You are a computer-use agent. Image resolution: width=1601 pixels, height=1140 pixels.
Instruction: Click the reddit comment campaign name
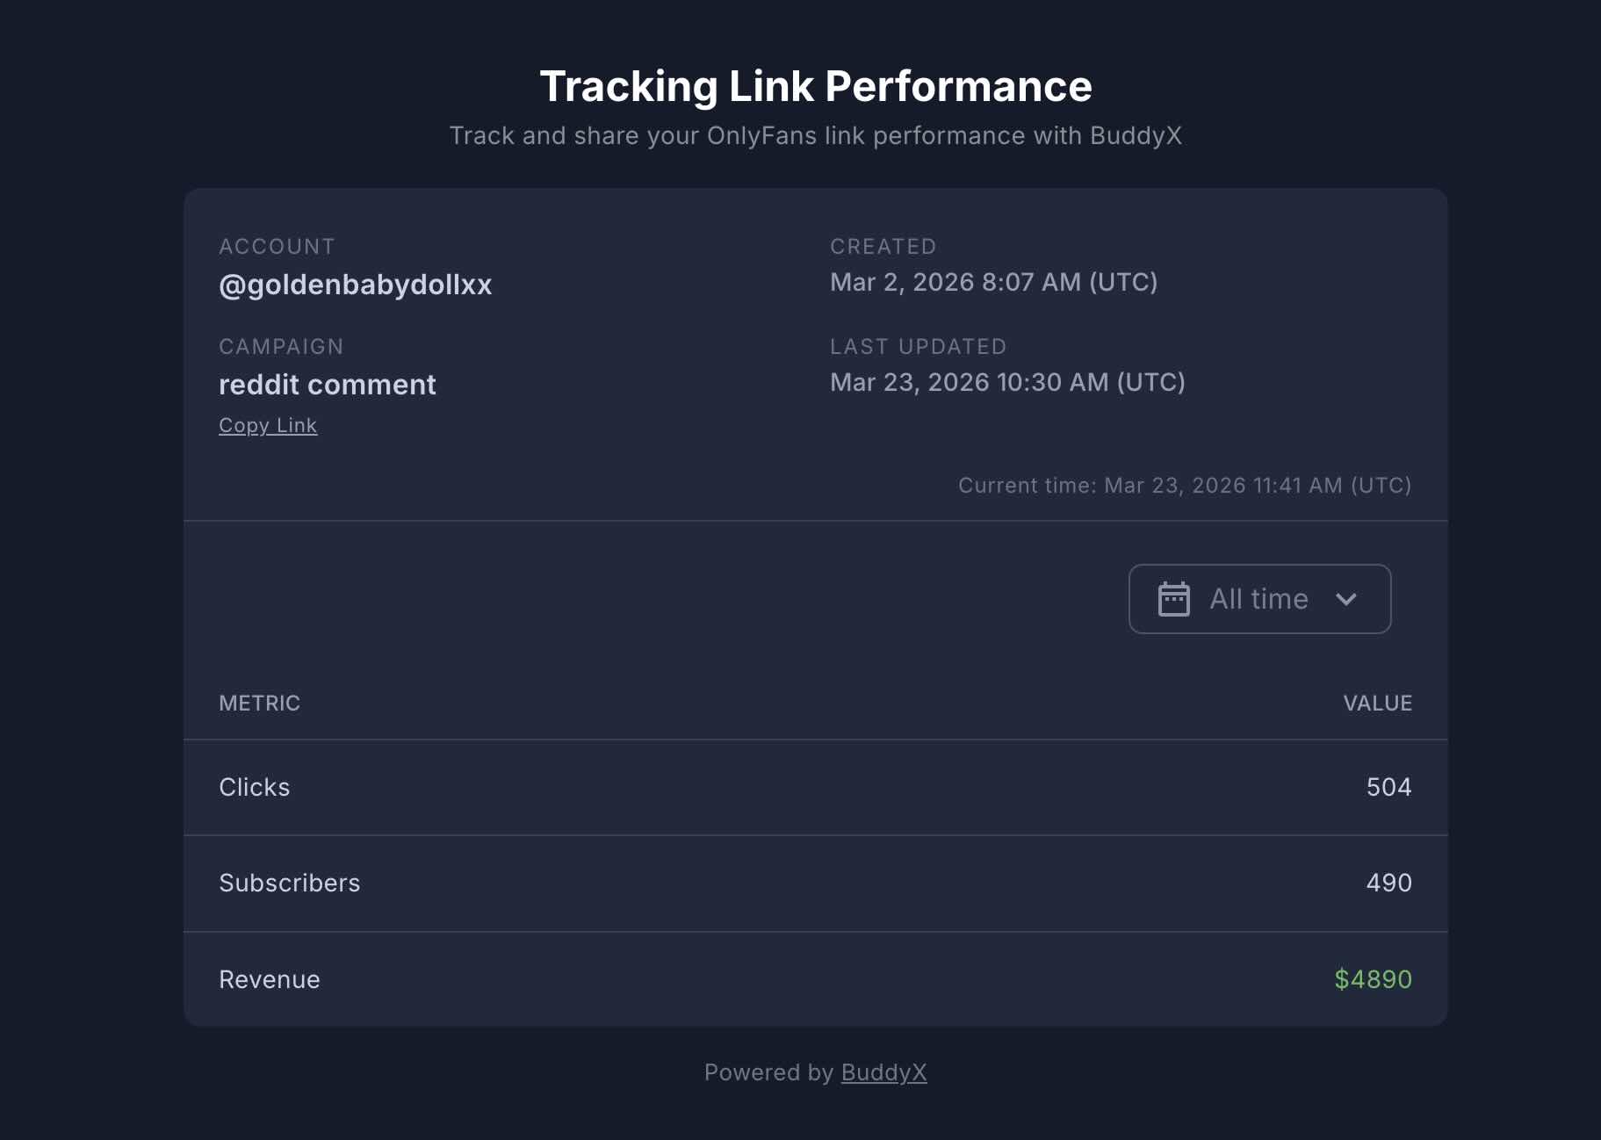(327, 385)
